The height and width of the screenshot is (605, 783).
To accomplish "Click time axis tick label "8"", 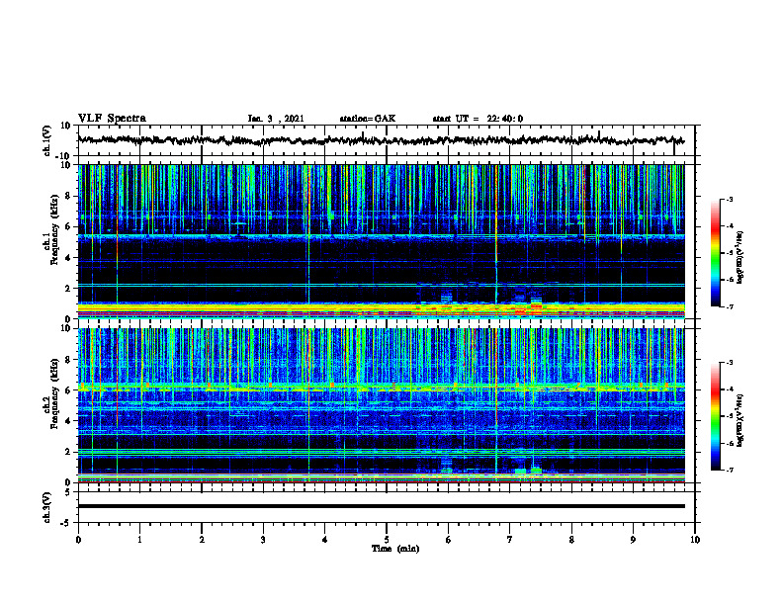I will [x=571, y=540].
